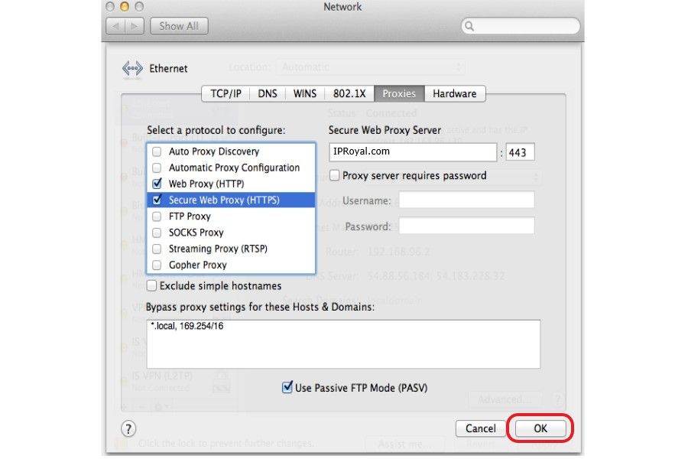Enable Automatic Proxy Configuration checkbox
Viewport: 688px width, 459px height.
pyautogui.click(x=157, y=168)
